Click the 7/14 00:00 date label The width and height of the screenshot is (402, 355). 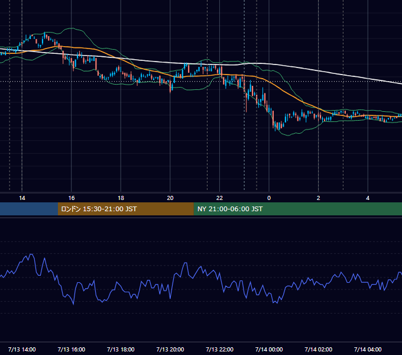(269, 349)
